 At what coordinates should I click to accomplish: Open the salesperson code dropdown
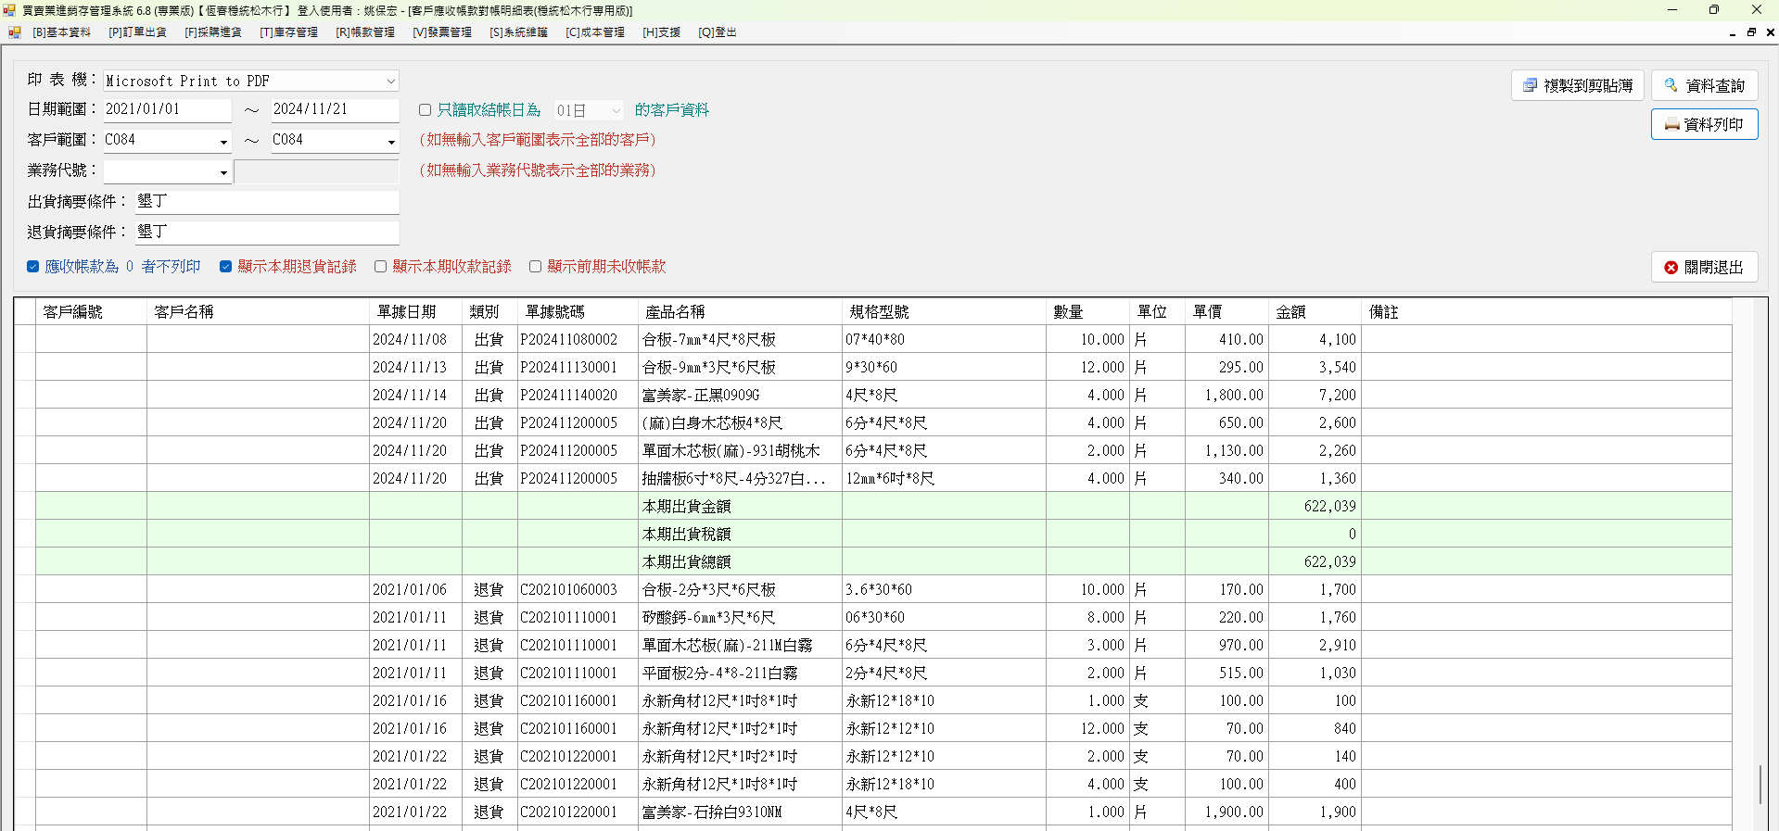point(223,172)
